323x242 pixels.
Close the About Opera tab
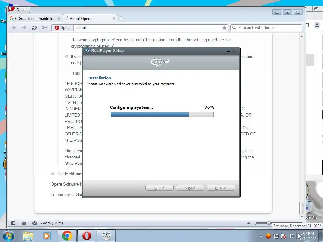(114, 19)
